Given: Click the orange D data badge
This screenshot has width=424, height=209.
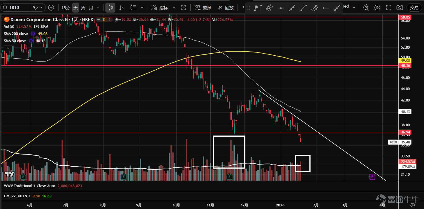Looking at the screenshot, I should 104,19.
